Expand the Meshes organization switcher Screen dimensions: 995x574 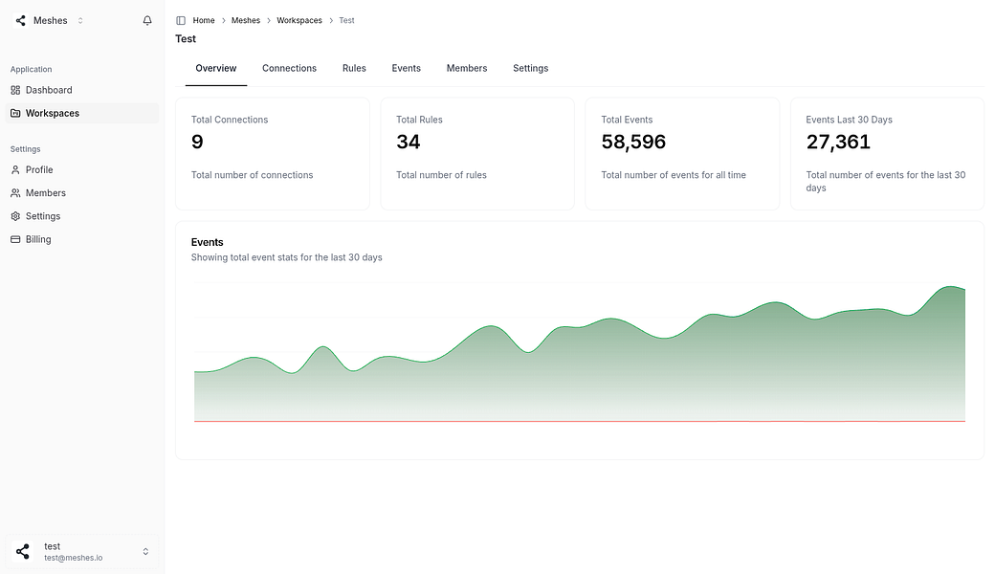tap(80, 20)
